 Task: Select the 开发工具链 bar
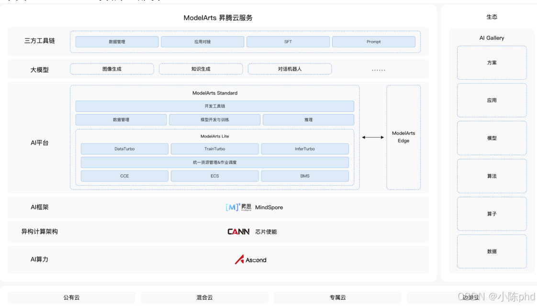point(215,106)
